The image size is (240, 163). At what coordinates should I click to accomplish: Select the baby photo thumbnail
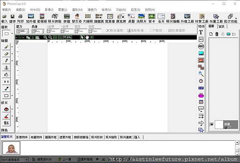click(11, 148)
